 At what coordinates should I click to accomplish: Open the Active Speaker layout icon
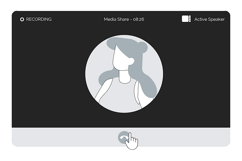tap(186, 19)
